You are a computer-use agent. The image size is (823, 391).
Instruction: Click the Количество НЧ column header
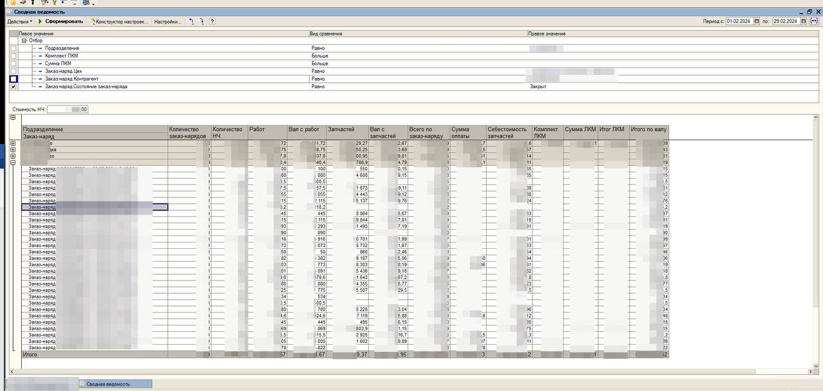[230, 133]
